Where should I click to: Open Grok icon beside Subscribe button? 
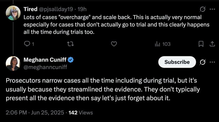[x=202, y=62]
